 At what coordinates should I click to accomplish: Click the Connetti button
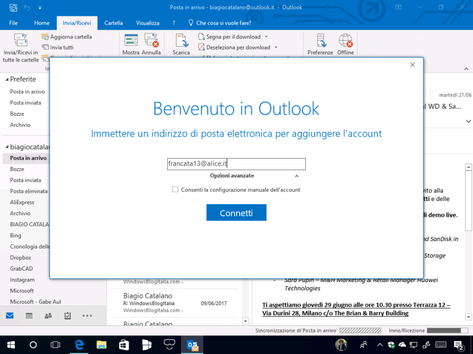click(x=236, y=212)
